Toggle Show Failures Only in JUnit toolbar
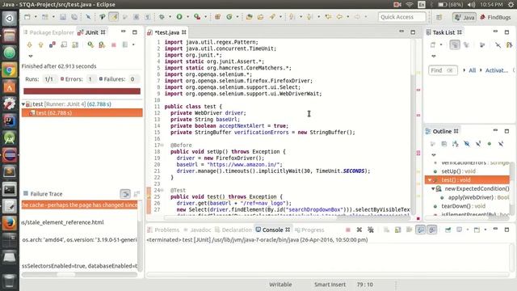 click(x=52, y=44)
